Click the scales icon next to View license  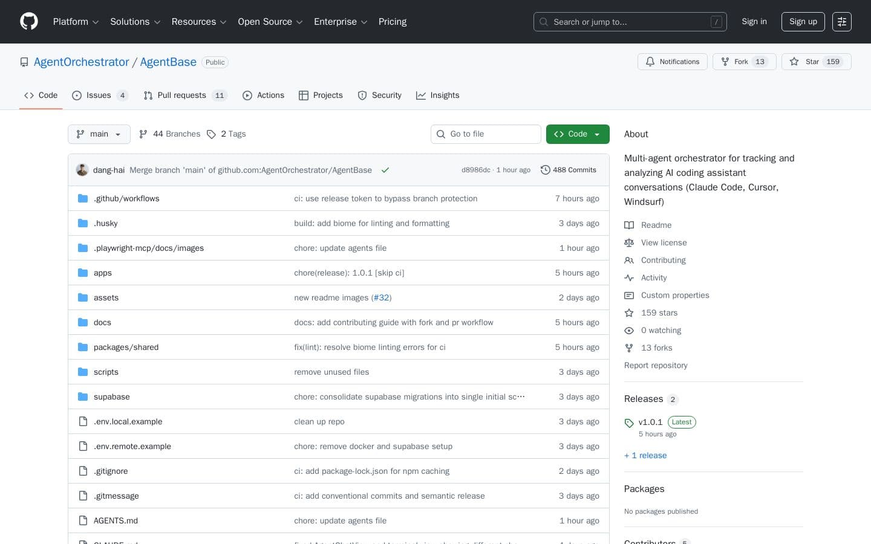click(629, 242)
